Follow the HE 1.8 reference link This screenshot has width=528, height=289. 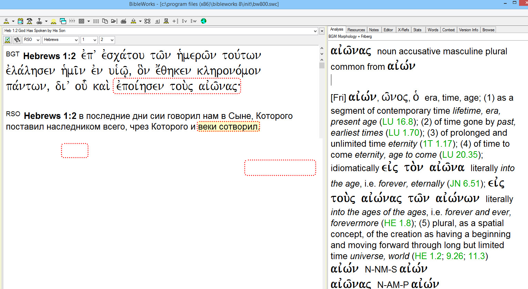pyautogui.click(x=397, y=223)
